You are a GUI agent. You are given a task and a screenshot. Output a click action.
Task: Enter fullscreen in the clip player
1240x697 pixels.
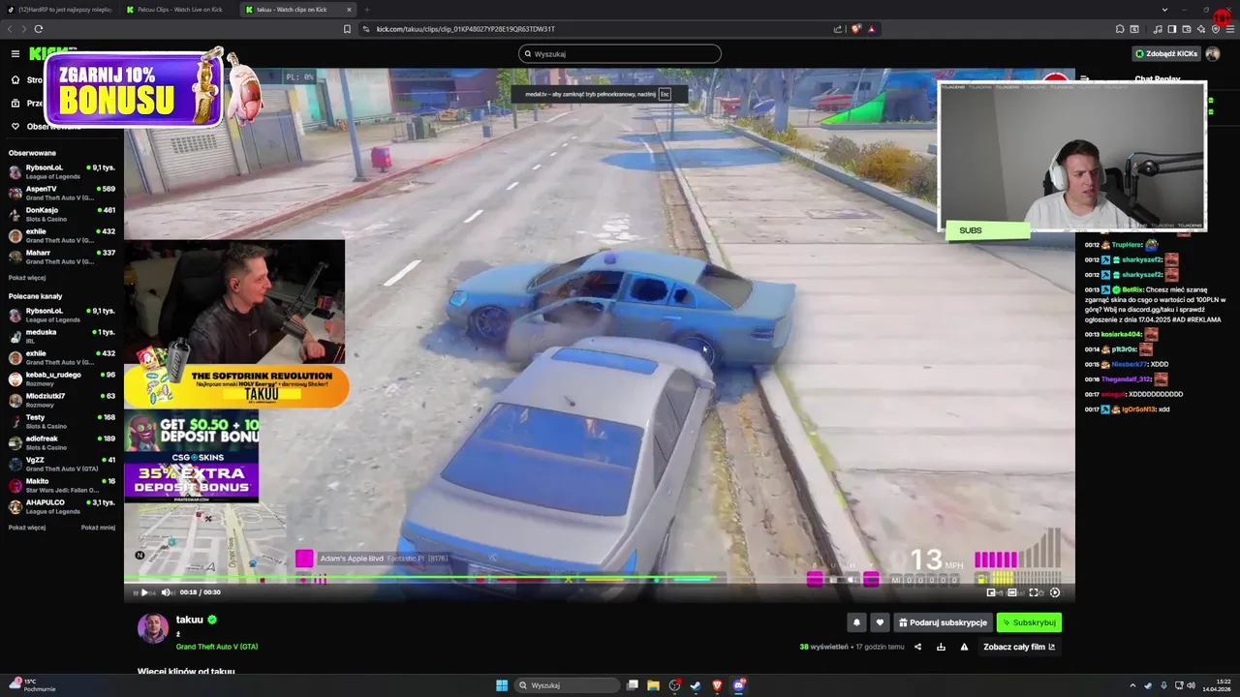point(1034,592)
